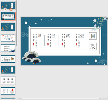Screen dimensions: 108x100
Task: Select the 录 title box on the slide
Action: pyautogui.click(x=93, y=47)
